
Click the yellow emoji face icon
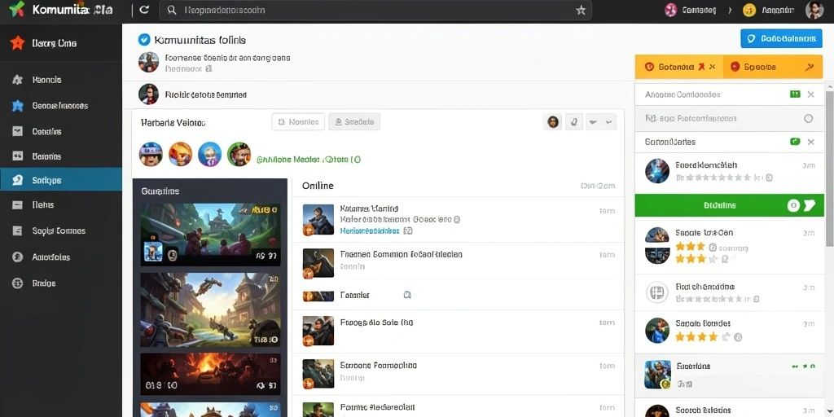click(x=749, y=10)
